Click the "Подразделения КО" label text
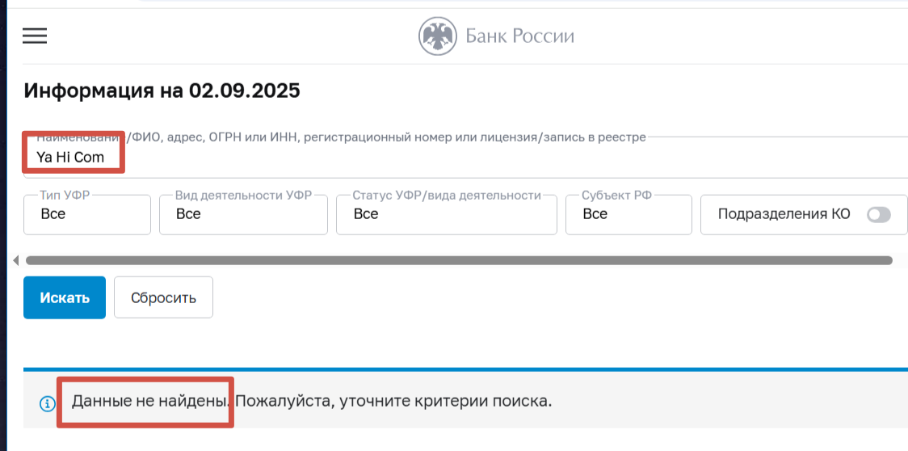Viewport: 908px width, 451px height. click(784, 214)
